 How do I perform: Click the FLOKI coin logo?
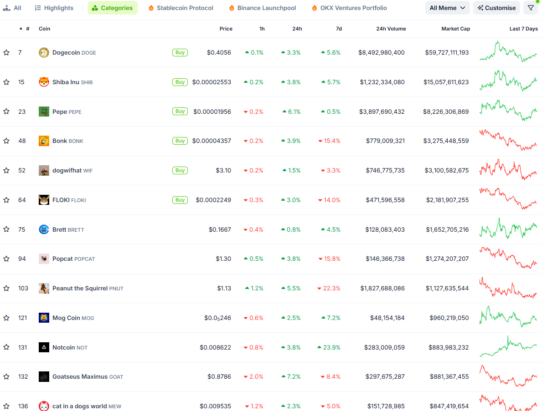(x=44, y=200)
